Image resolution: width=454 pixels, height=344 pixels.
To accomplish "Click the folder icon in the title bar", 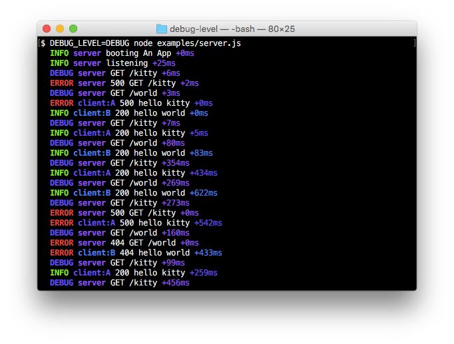I will [x=162, y=29].
